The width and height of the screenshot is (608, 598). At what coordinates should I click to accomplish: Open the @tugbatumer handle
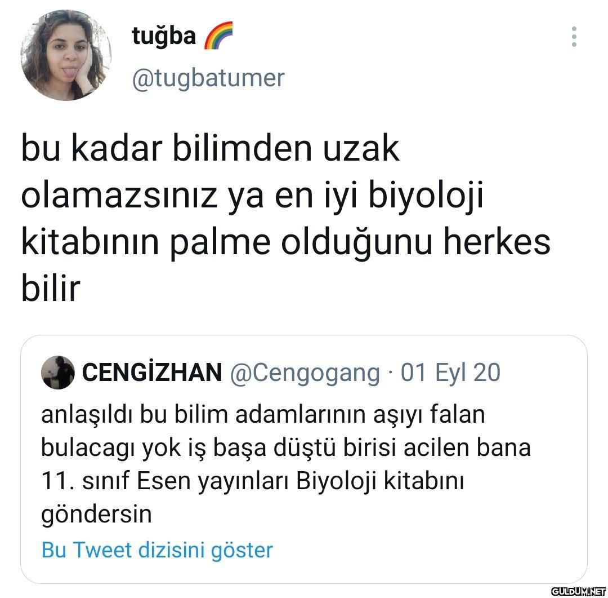(208, 78)
